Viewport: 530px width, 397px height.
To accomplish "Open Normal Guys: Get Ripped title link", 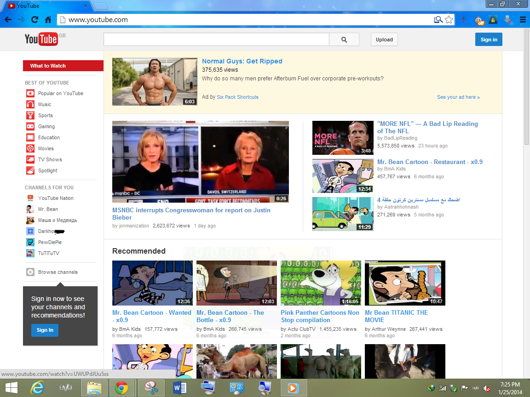I will [242, 61].
